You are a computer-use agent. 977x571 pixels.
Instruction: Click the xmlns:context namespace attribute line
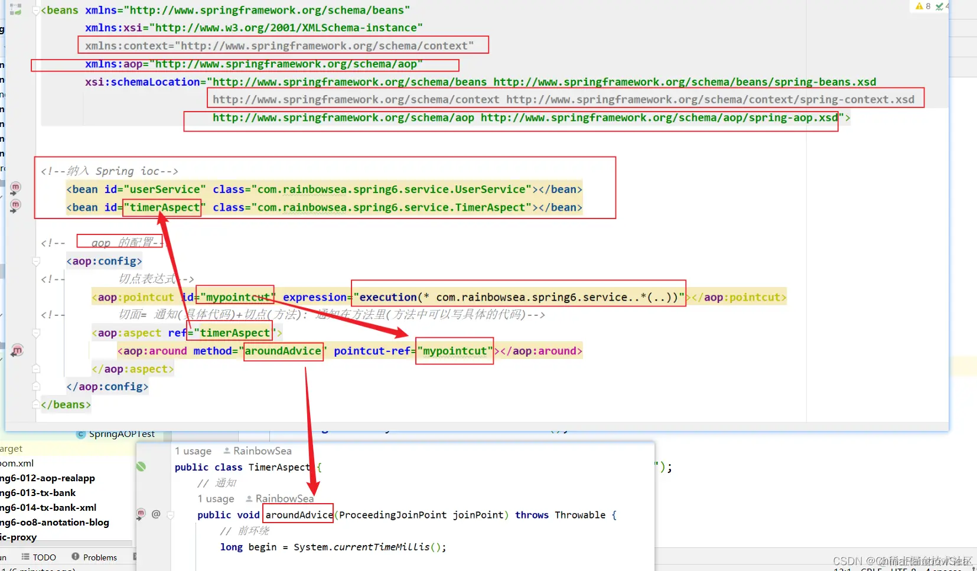point(279,45)
